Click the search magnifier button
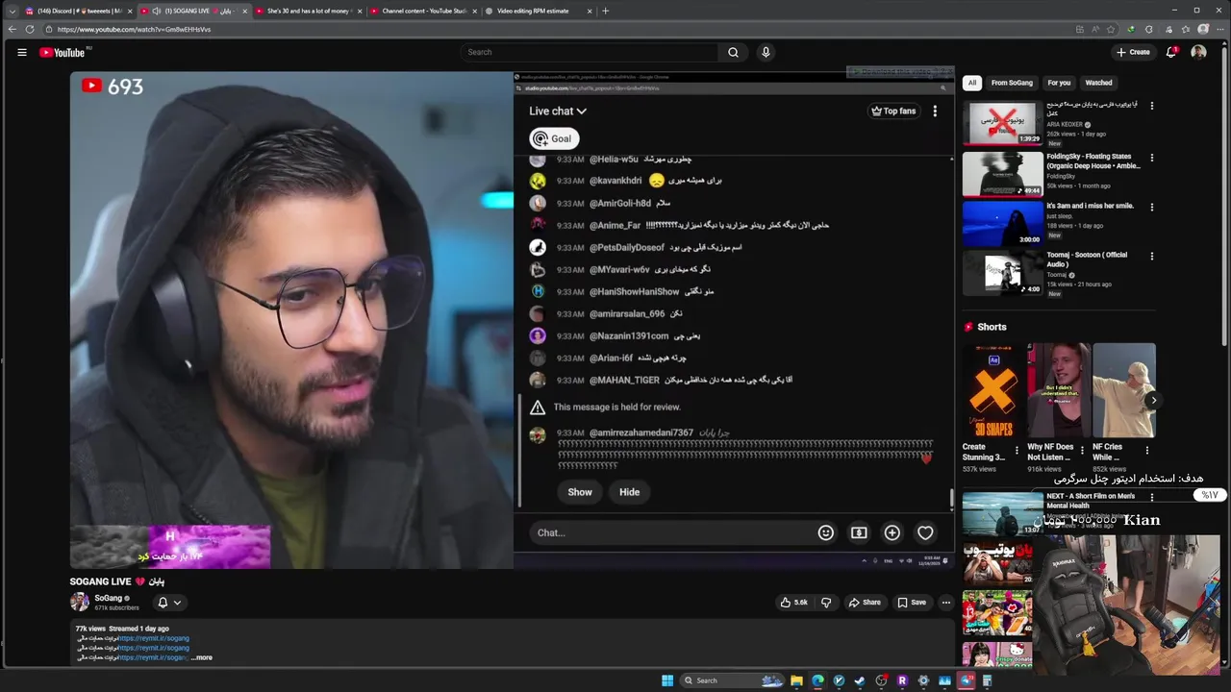This screenshot has width=1231, height=692. pyautogui.click(x=733, y=52)
